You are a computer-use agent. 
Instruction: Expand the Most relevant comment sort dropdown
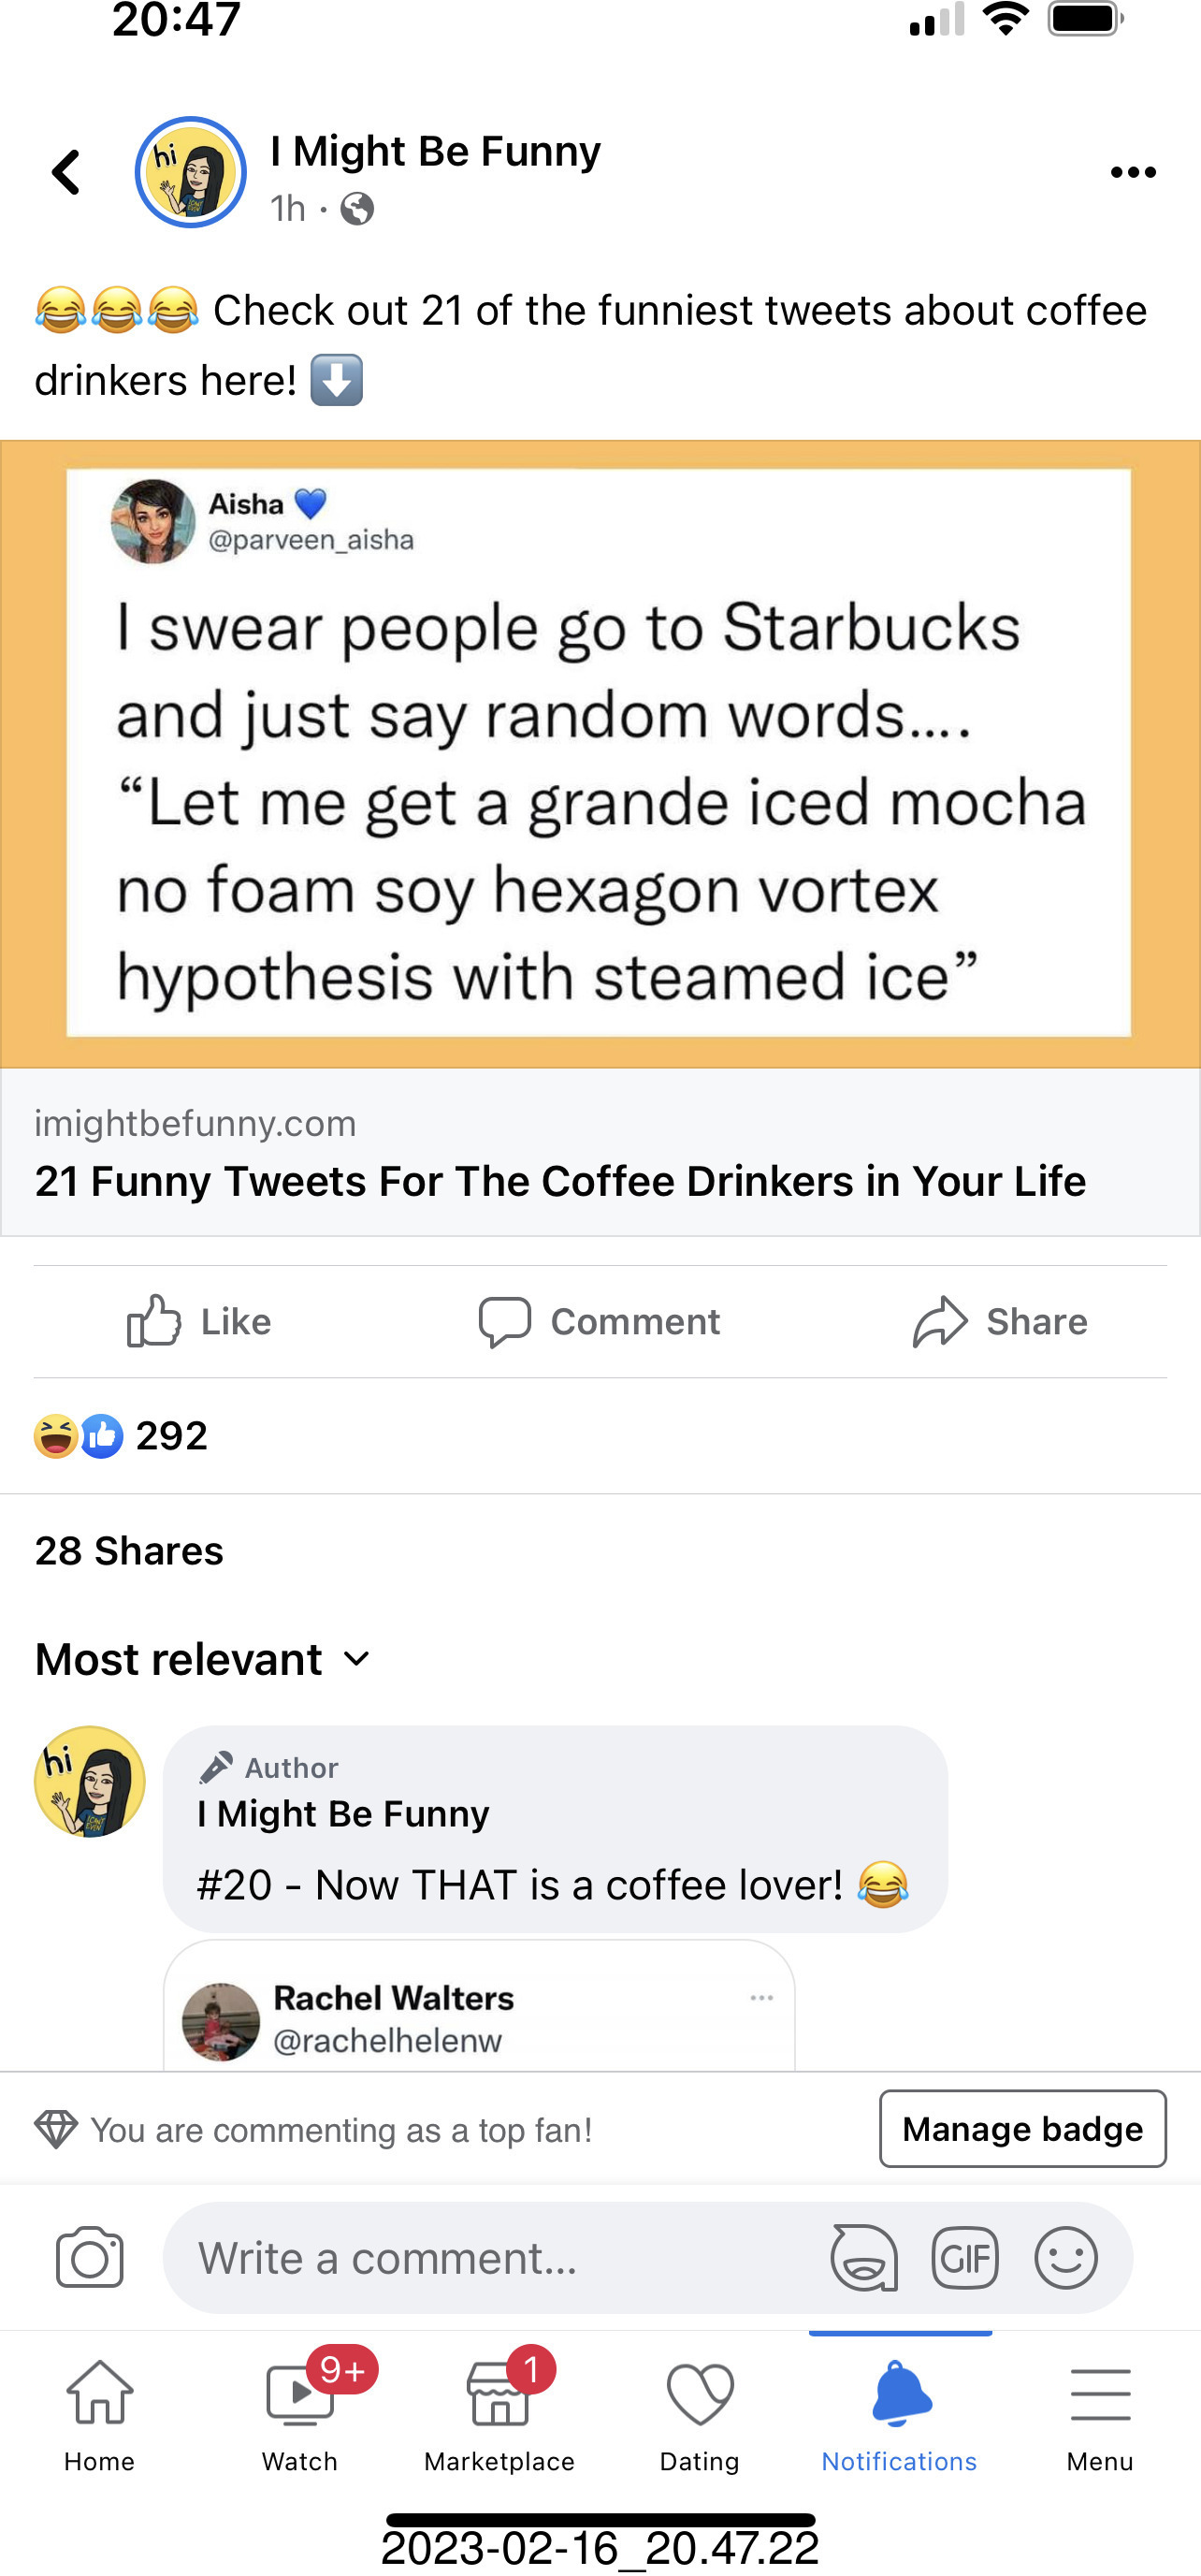tap(203, 1659)
